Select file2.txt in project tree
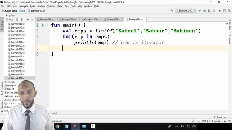 tap(11, 89)
